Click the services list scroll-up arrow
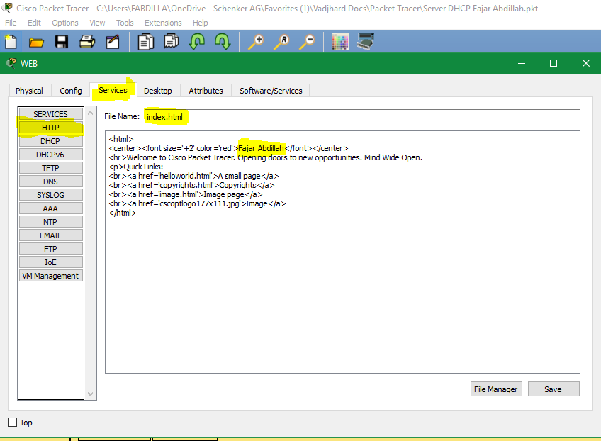Screen dimensions: 601x441 tap(91, 113)
